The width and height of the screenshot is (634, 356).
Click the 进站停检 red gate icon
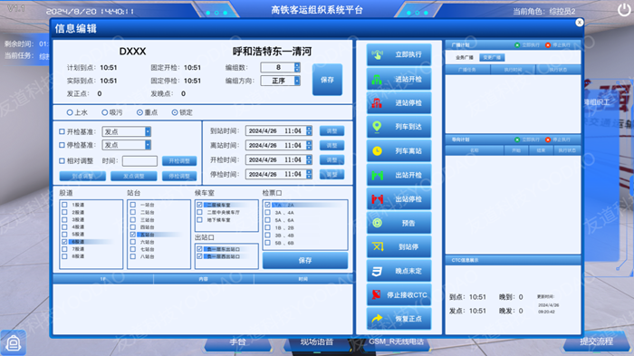[x=377, y=102]
